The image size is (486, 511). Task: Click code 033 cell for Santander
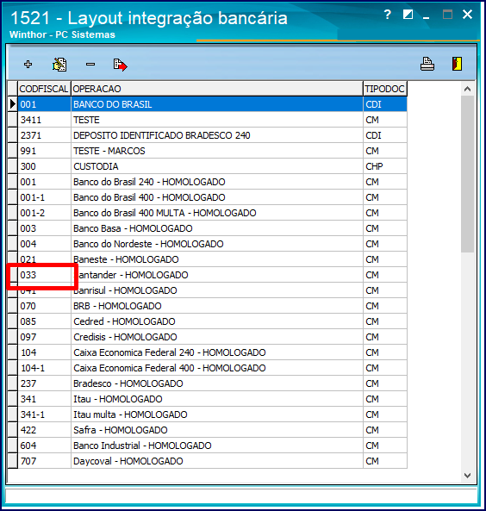(x=44, y=275)
